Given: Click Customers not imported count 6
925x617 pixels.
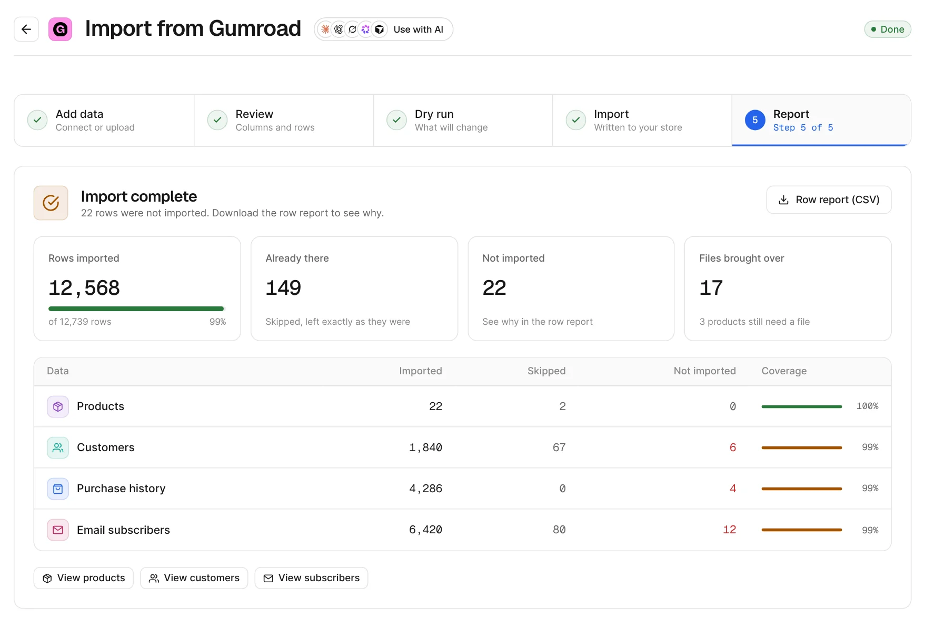Looking at the screenshot, I should click(x=732, y=447).
